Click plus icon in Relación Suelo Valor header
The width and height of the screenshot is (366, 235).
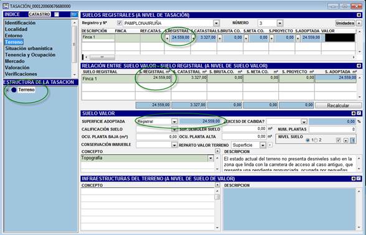click(x=359, y=66)
